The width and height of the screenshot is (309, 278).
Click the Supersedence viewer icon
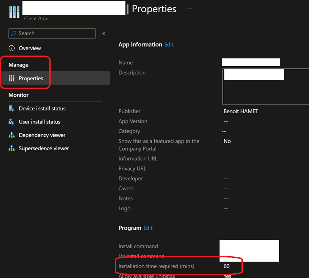(12, 148)
